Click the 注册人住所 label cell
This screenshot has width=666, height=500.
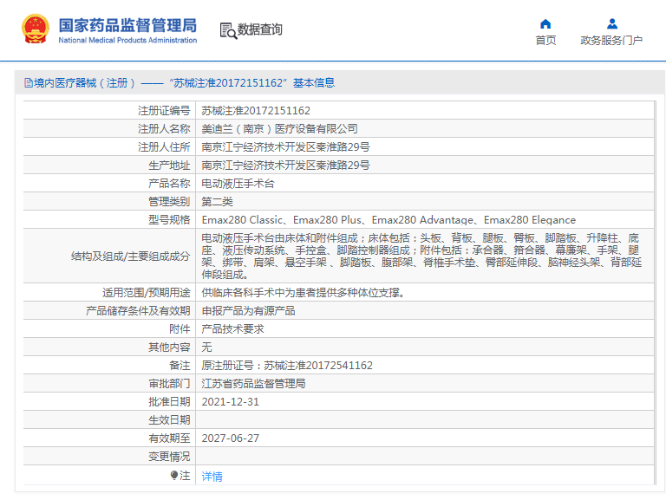point(109,147)
